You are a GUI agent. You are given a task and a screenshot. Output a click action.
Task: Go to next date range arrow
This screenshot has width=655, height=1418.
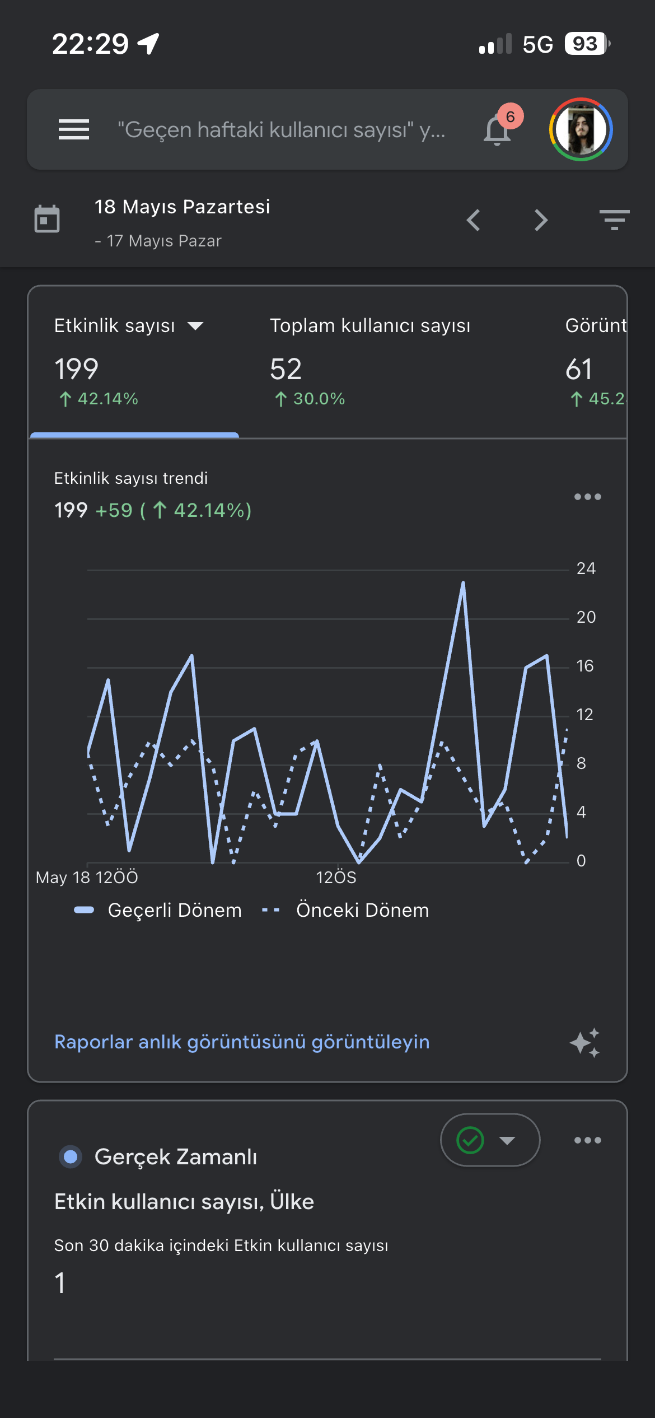[541, 220]
